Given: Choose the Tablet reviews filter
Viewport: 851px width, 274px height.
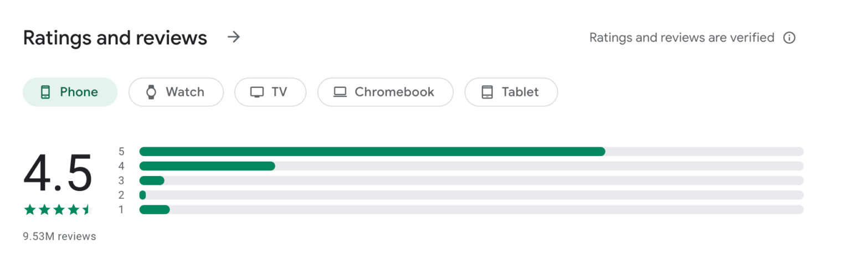Looking at the screenshot, I should pyautogui.click(x=511, y=92).
